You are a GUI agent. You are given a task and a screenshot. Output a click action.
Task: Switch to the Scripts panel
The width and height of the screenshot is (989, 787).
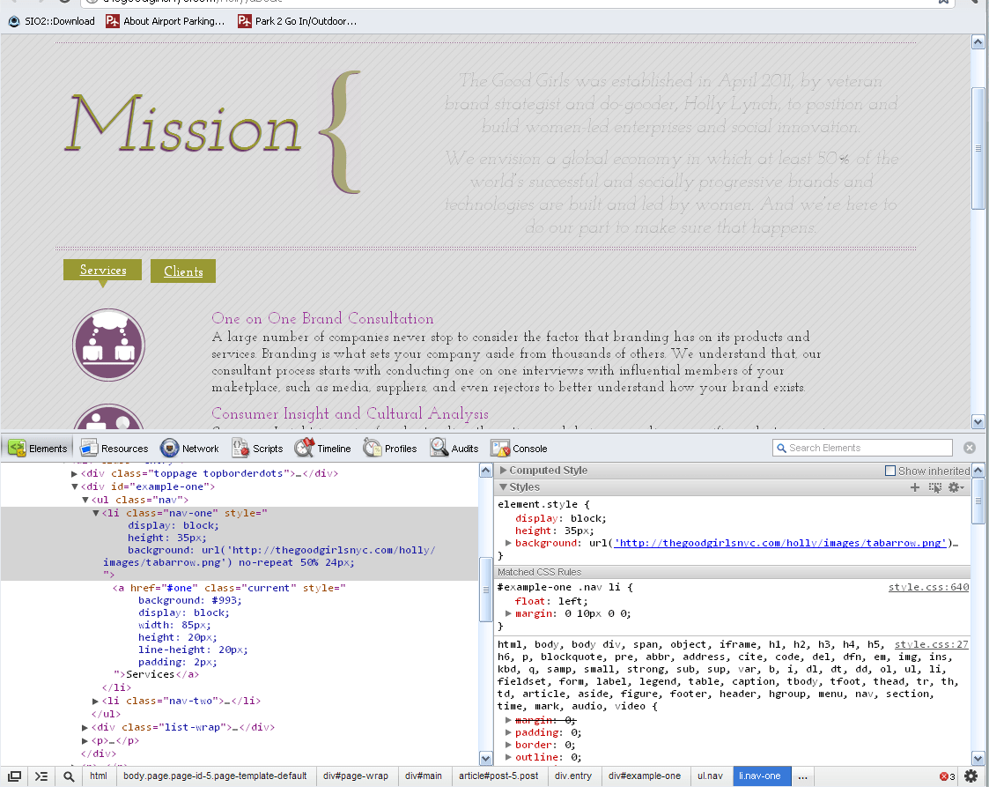[x=257, y=448]
